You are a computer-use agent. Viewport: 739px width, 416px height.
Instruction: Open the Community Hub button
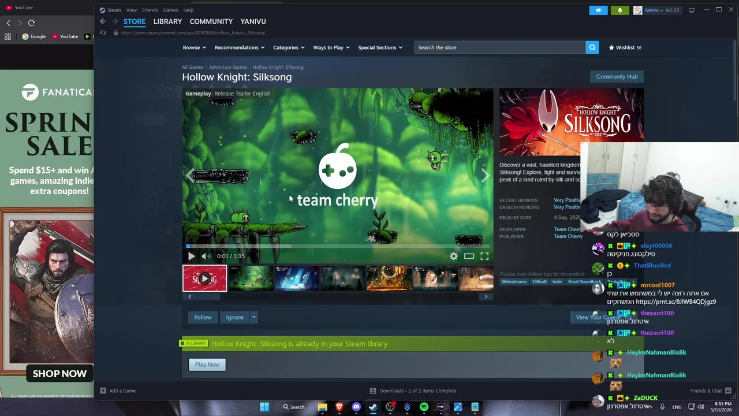(x=617, y=76)
